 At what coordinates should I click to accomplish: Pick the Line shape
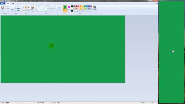tap(37, 6)
